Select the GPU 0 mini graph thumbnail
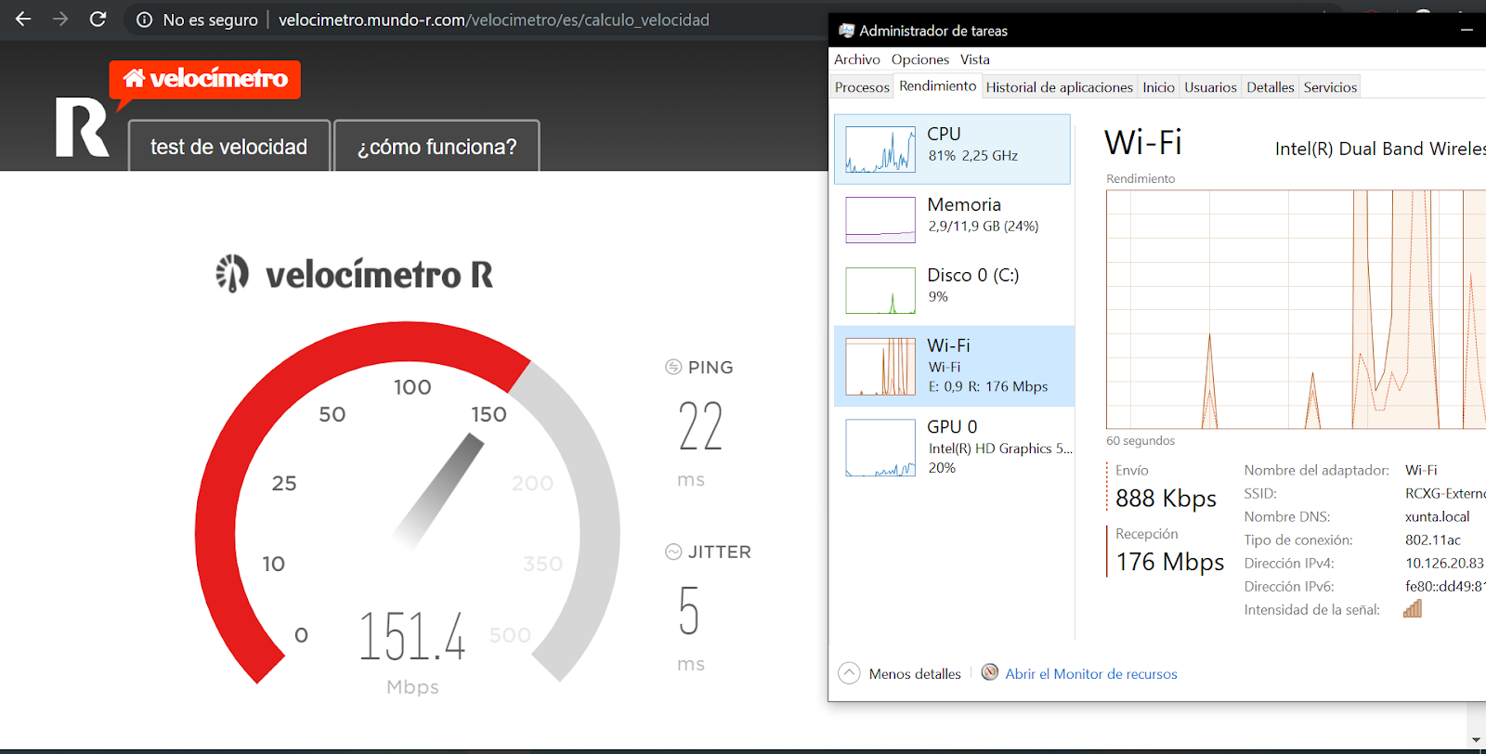Screen dimensions: 1486x754 point(880,448)
